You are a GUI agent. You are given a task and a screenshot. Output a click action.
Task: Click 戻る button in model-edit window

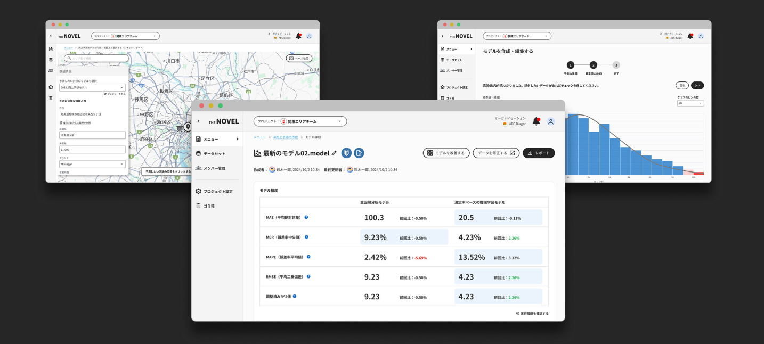click(x=682, y=85)
